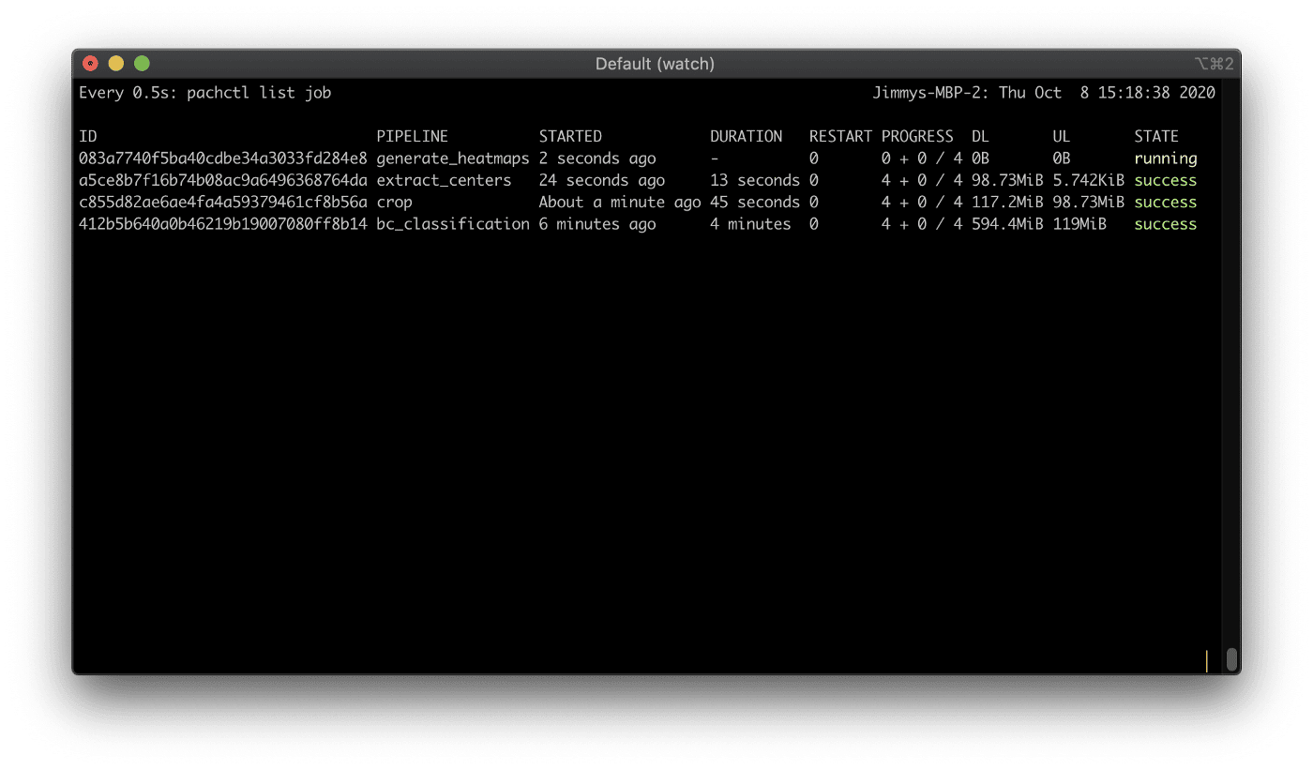
Task: Minimize the window using yellow button
Action: 116,64
